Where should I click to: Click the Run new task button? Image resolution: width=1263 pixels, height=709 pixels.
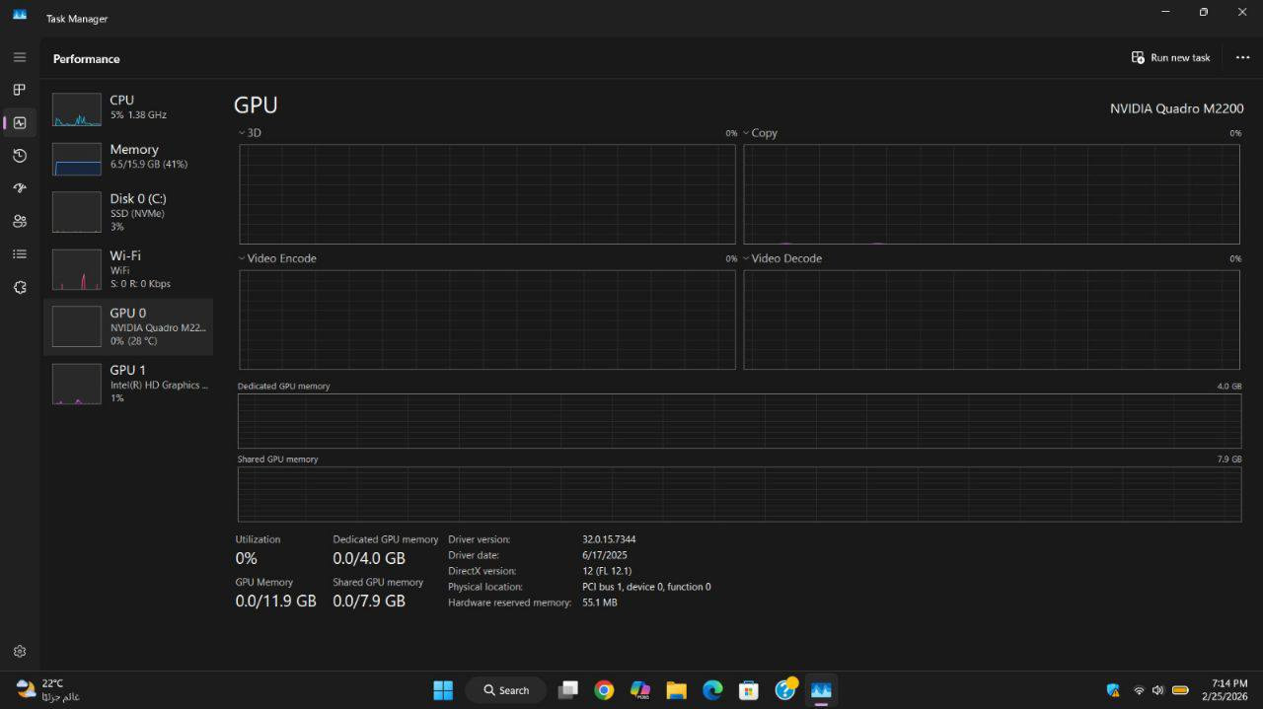pyautogui.click(x=1170, y=58)
